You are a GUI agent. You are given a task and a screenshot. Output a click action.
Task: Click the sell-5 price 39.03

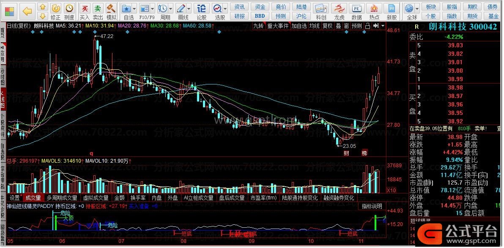455,46
